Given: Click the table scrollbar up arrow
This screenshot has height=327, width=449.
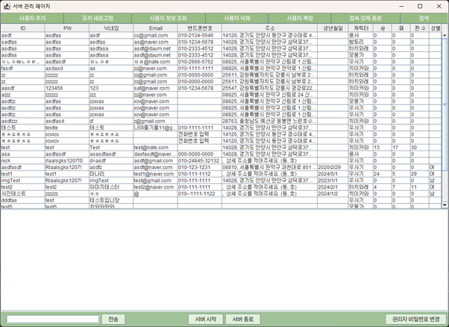Looking at the screenshot, I should [x=445, y=35].
